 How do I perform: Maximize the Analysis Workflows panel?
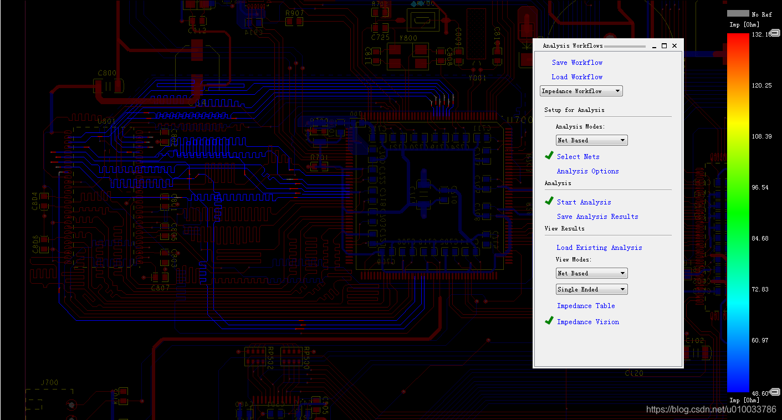coord(664,46)
